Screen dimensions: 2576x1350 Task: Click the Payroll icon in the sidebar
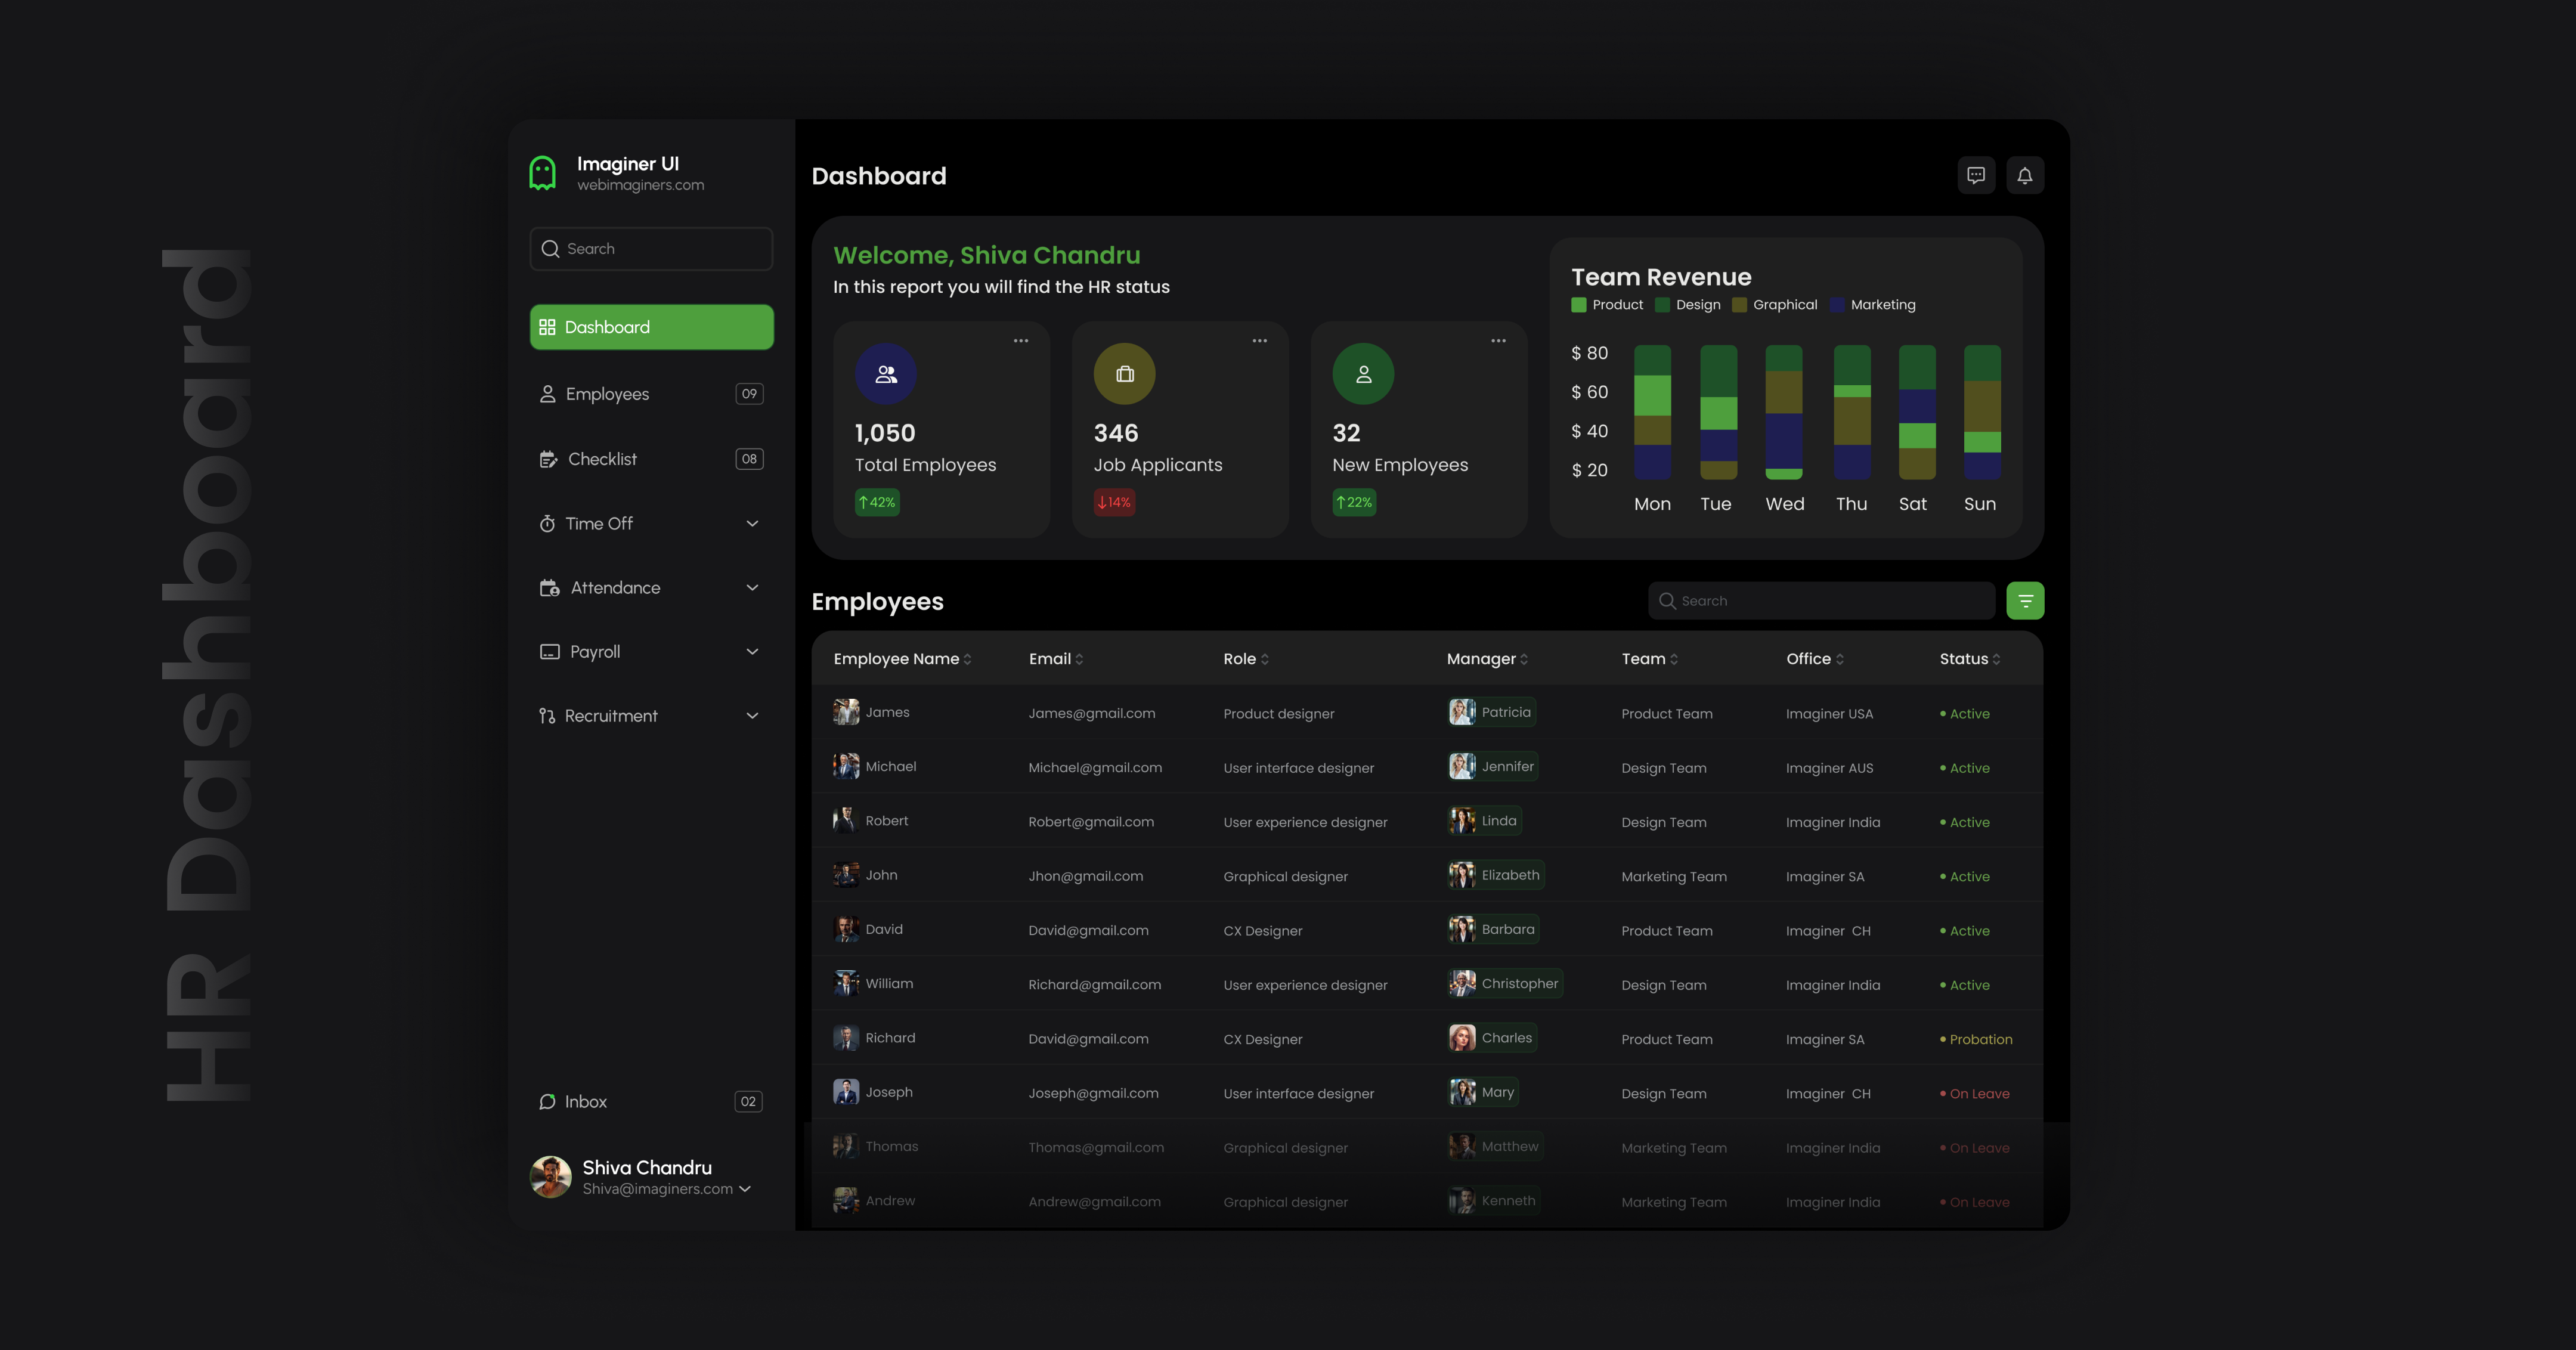pos(549,652)
